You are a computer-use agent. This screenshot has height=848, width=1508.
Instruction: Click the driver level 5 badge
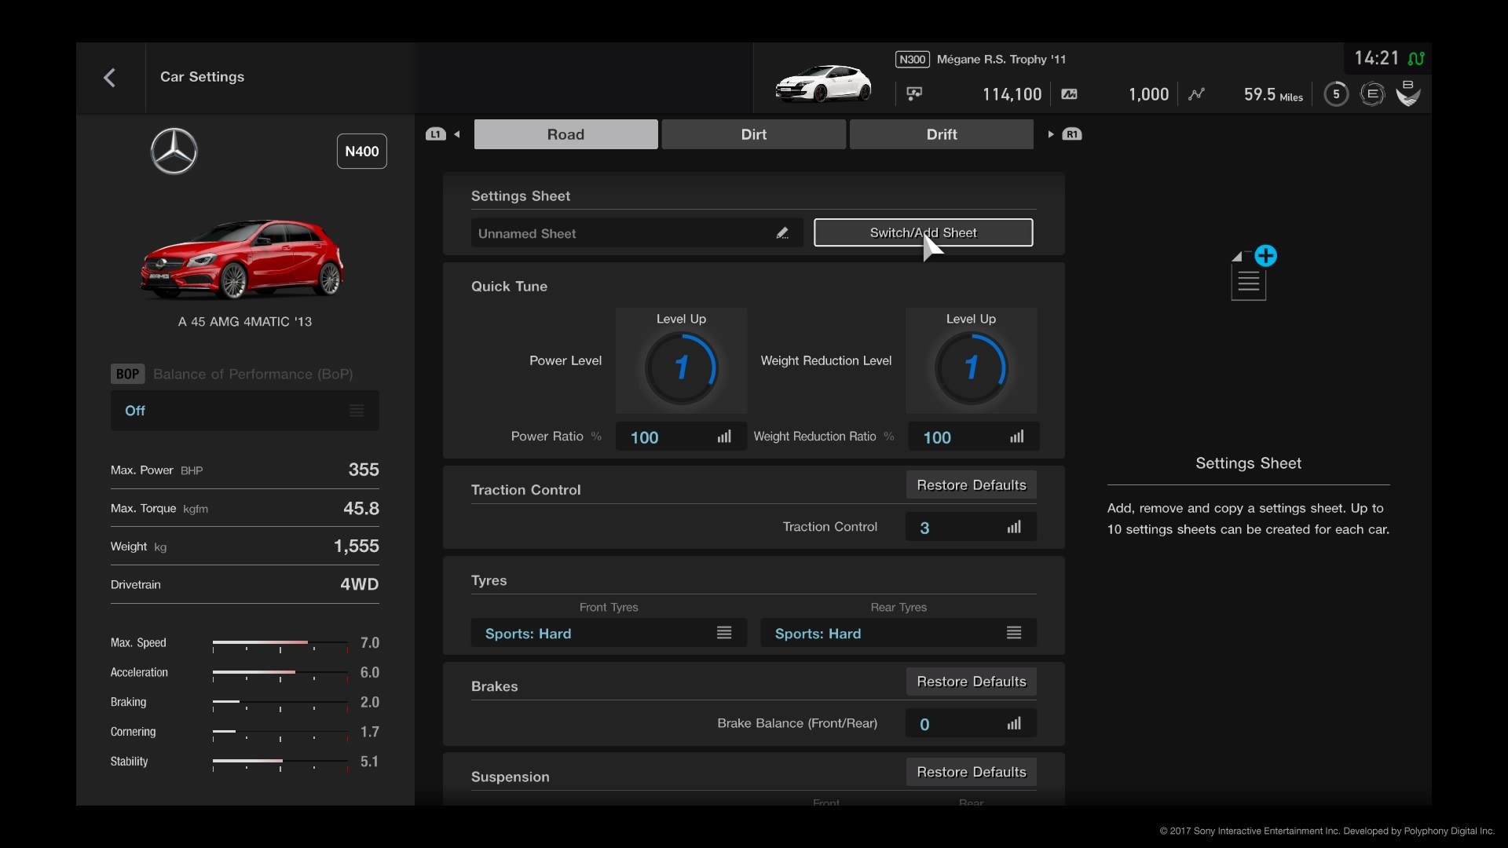click(1336, 94)
